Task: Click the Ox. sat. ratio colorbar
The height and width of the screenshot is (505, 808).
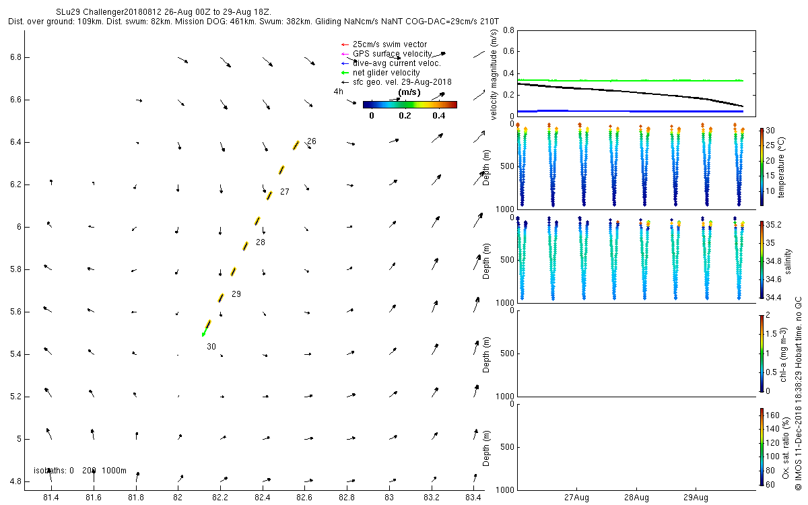Action: click(x=762, y=446)
